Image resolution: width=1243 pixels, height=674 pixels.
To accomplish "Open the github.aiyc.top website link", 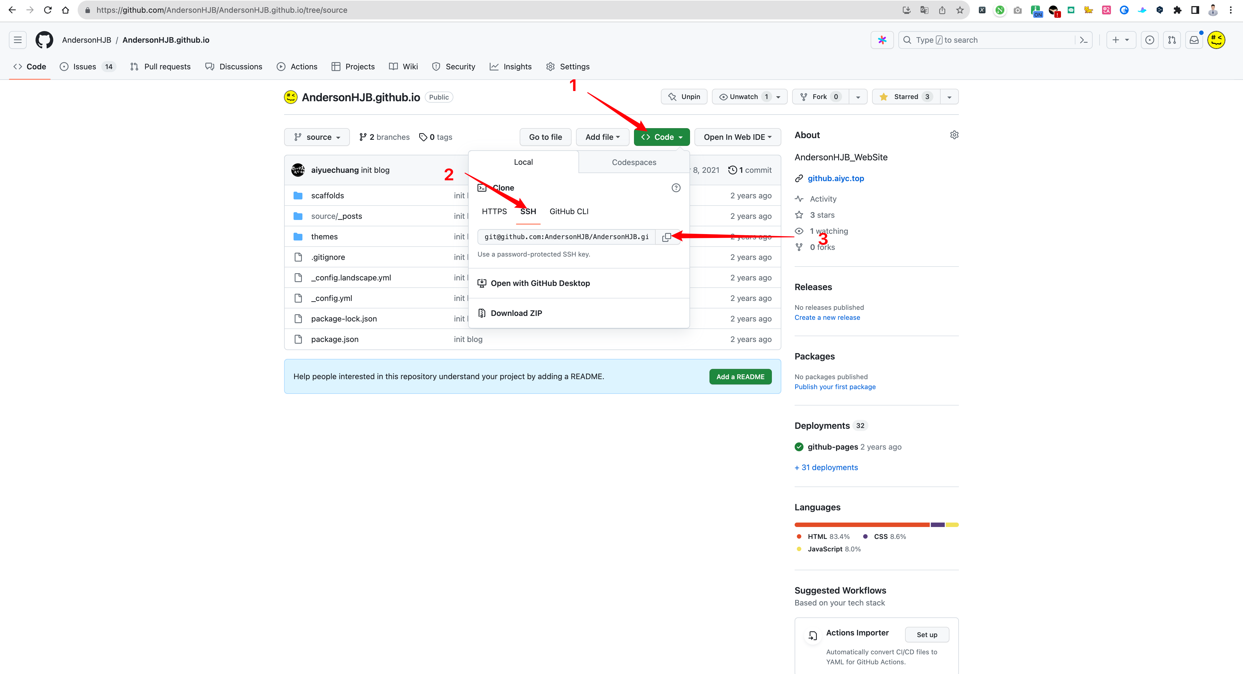I will coord(836,179).
